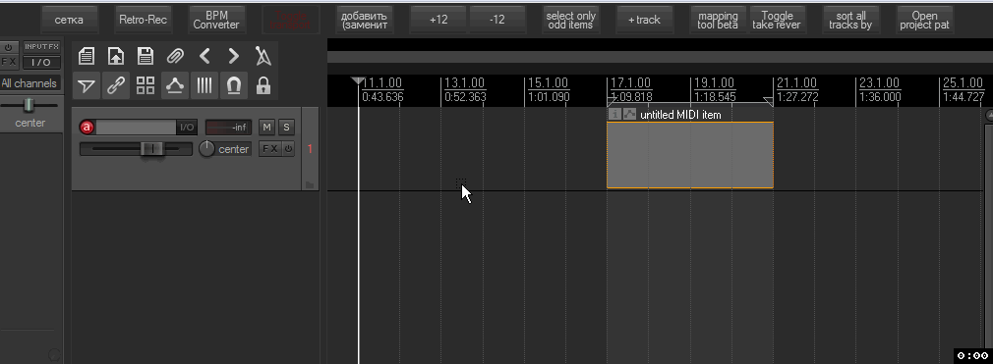993x364 pixels.
Task: Click left panel FX button
Action: pyautogui.click(x=9, y=62)
